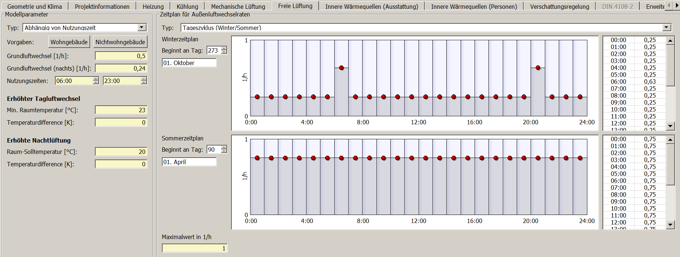The image size is (680, 257).
Task: Click Temperaturdifferenz field under Erhöhter Tagluftwechsel
Action: click(x=121, y=122)
